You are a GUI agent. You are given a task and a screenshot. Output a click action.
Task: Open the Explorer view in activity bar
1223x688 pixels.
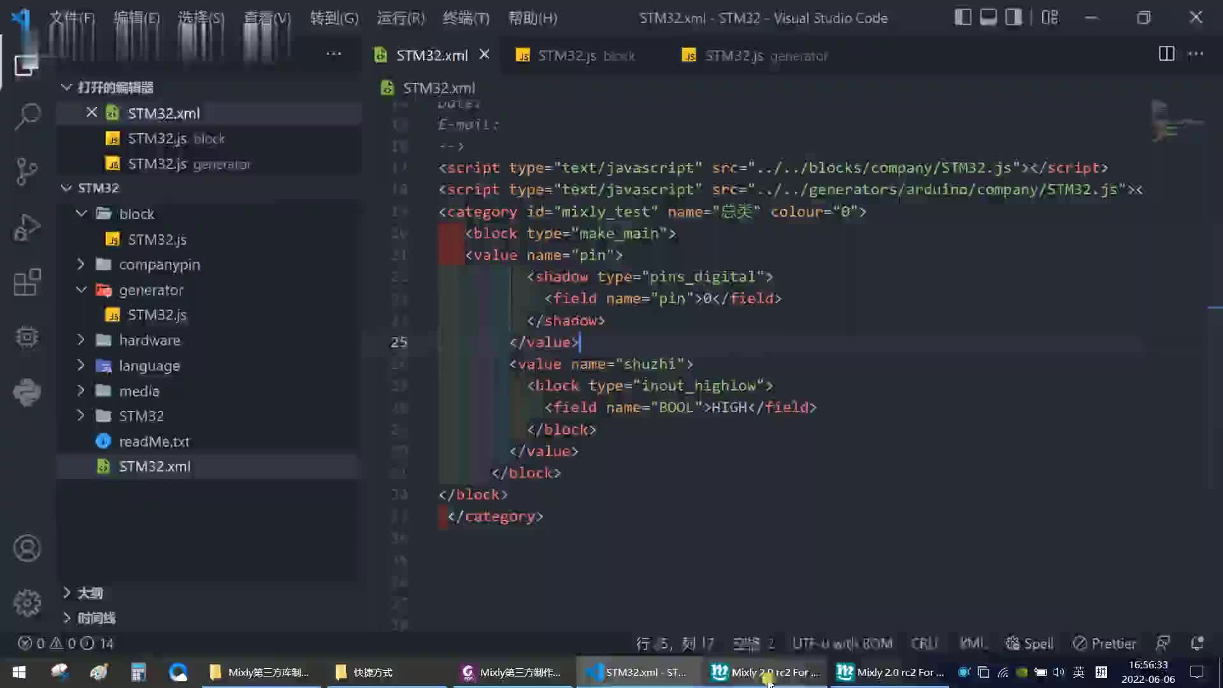coord(27,64)
